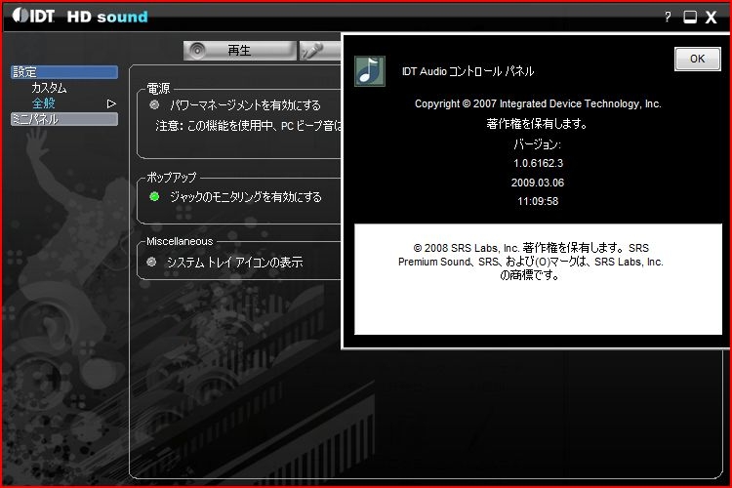Click the 著作権を保有します。 line under the copyright

tap(537, 124)
